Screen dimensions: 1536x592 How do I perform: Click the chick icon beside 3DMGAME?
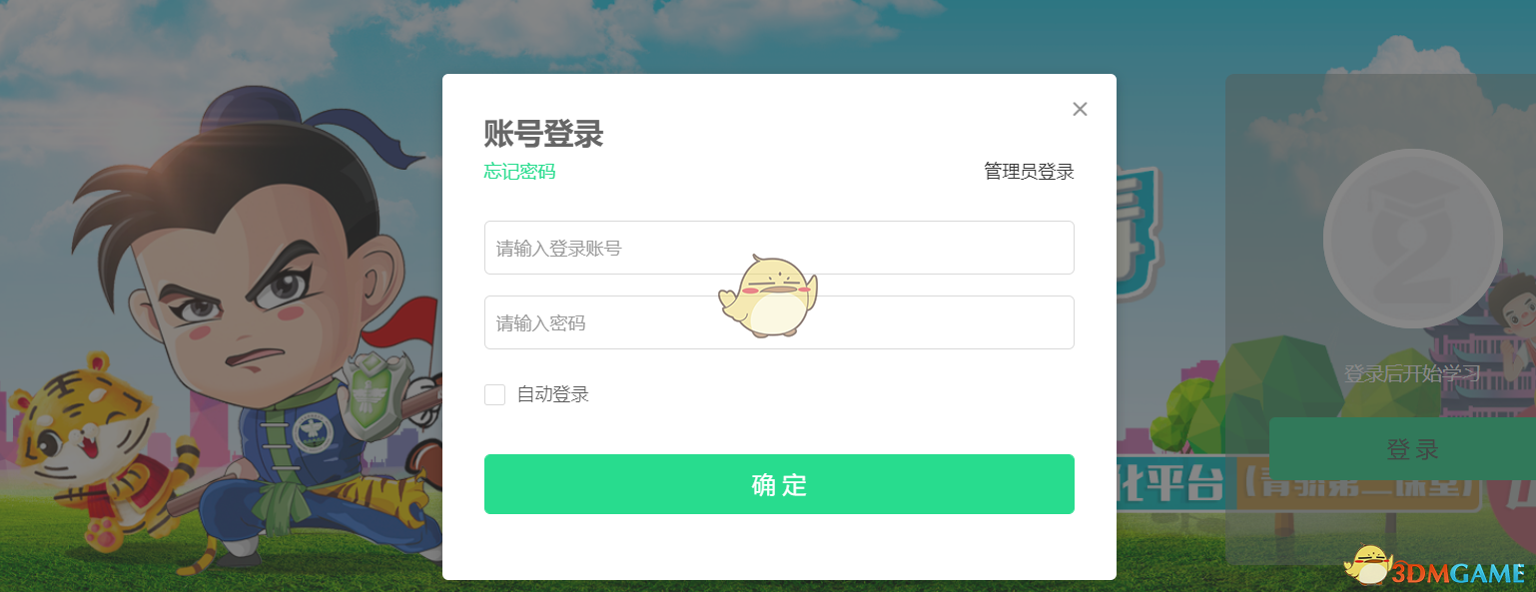(x=1368, y=566)
